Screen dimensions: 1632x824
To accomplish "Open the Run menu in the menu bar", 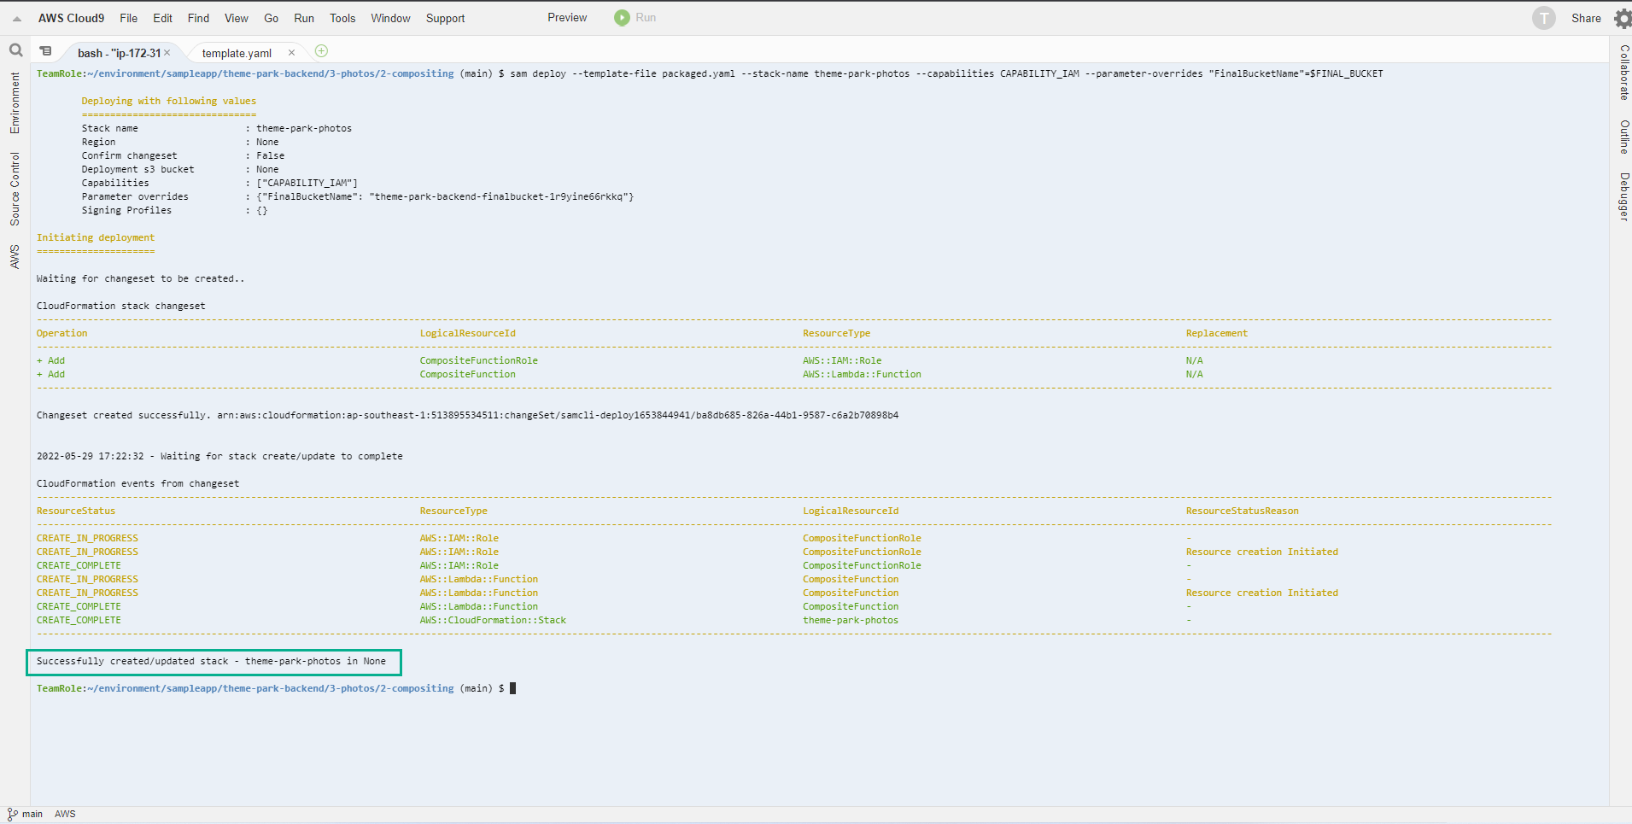I will click(x=304, y=18).
